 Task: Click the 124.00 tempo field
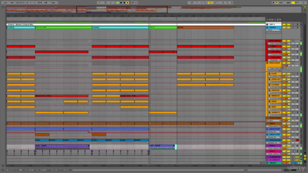pos(18,3)
